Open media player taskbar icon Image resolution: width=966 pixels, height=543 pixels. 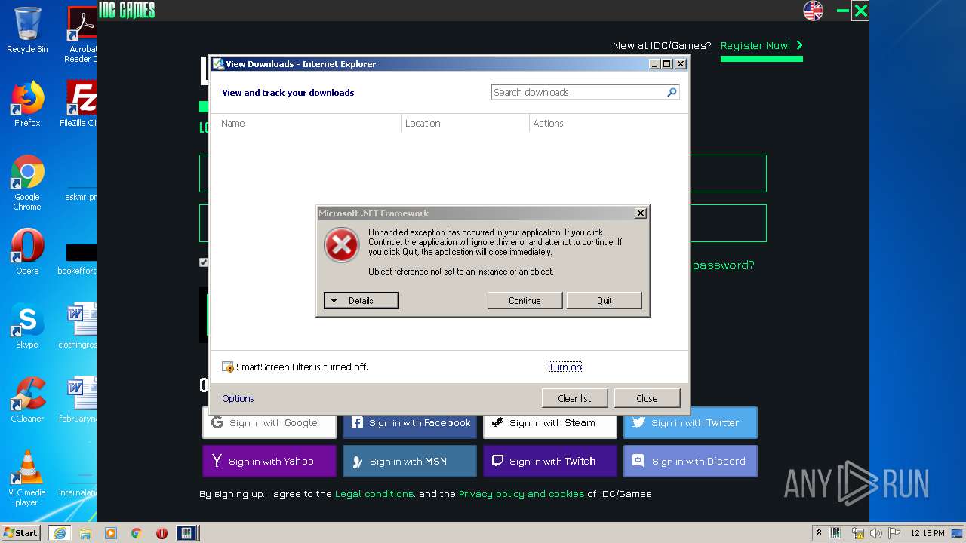tap(111, 533)
